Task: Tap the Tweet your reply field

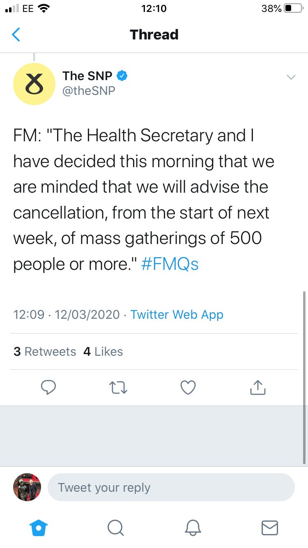Action: 171,488
